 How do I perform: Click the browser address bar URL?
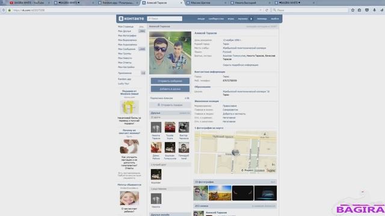coord(29,10)
